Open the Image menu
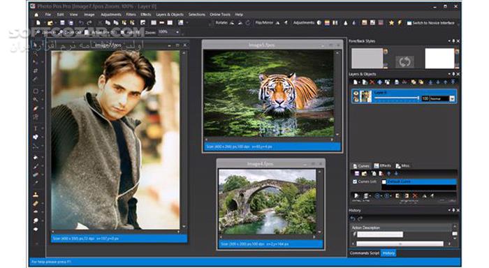489x268 pixels. click(x=89, y=15)
